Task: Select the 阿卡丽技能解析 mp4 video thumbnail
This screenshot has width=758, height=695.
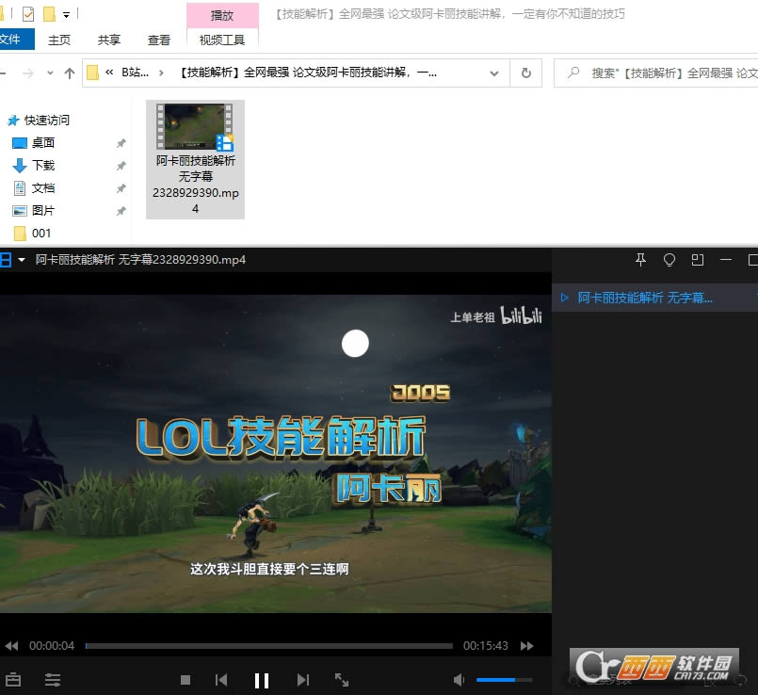Action: tap(195, 159)
